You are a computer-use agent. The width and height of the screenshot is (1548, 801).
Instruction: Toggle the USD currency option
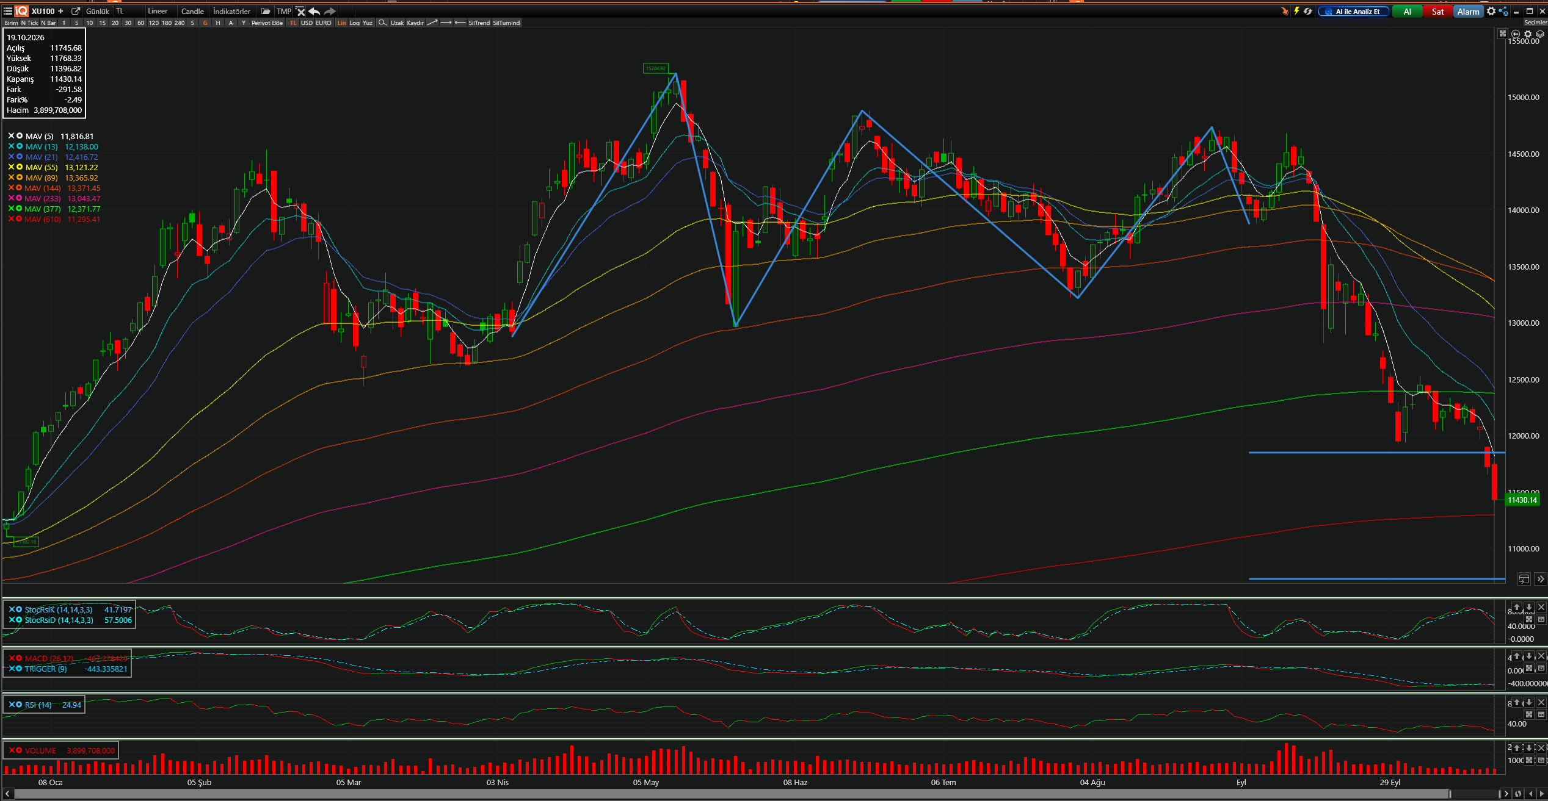click(307, 23)
